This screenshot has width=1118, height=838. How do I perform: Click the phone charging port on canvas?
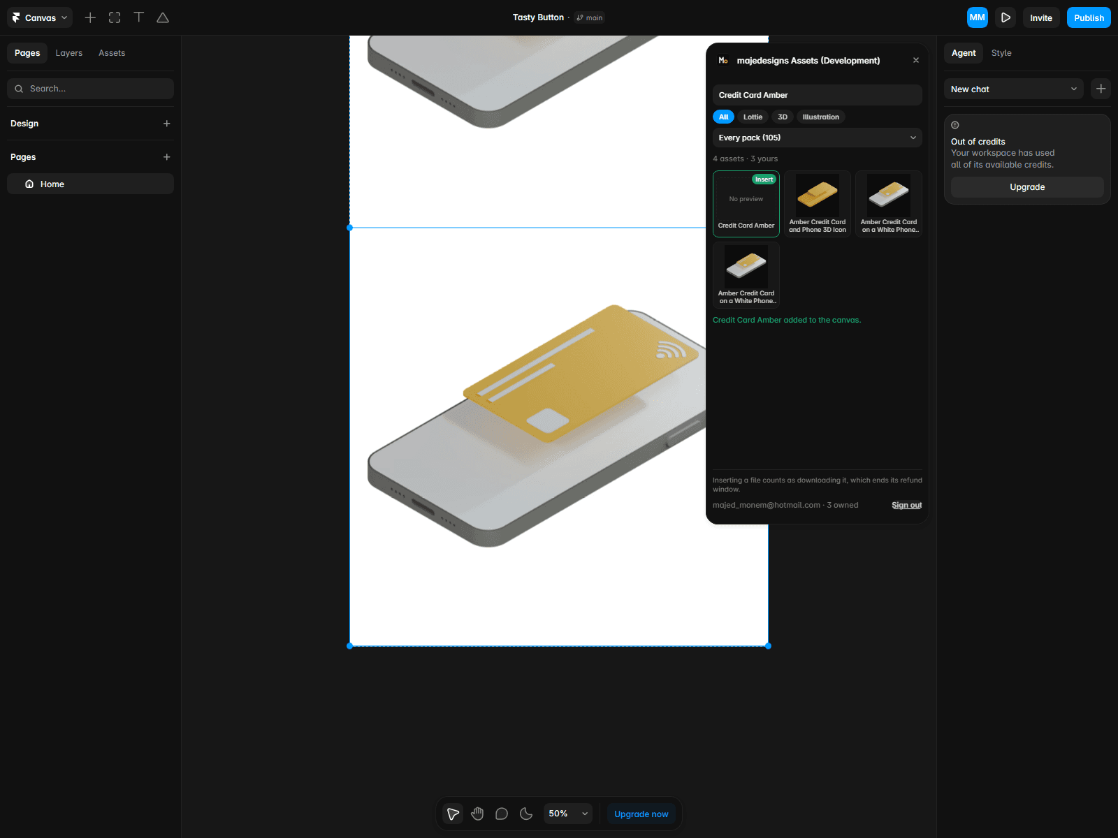pyautogui.click(x=423, y=506)
